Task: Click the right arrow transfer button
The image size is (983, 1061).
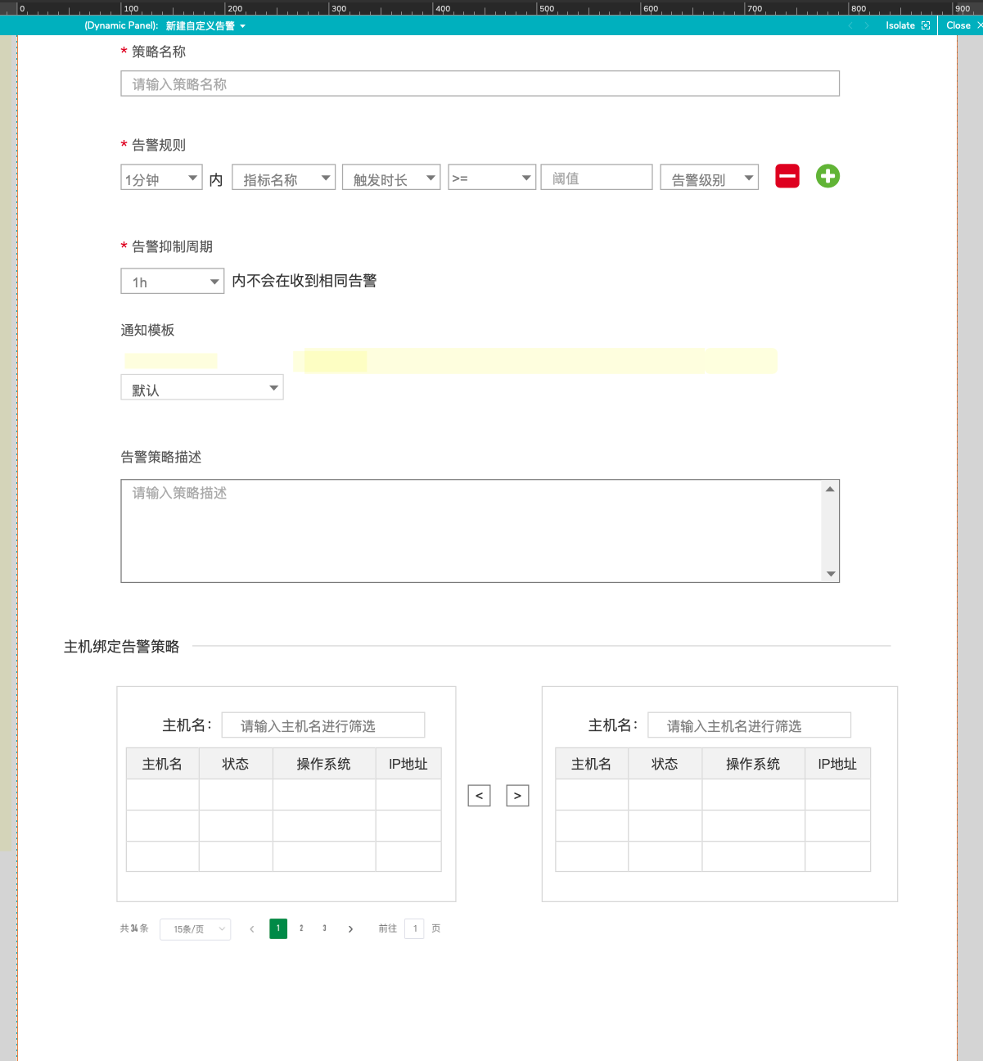Action: (x=517, y=796)
